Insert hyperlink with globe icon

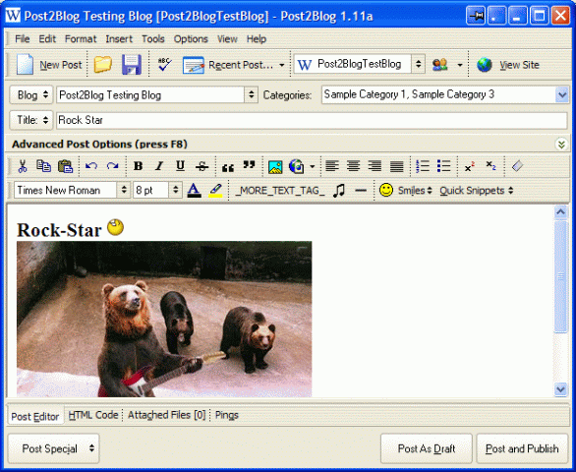click(x=297, y=166)
